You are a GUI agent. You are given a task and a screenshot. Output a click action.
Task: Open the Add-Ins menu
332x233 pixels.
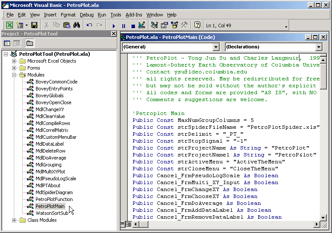point(134,15)
